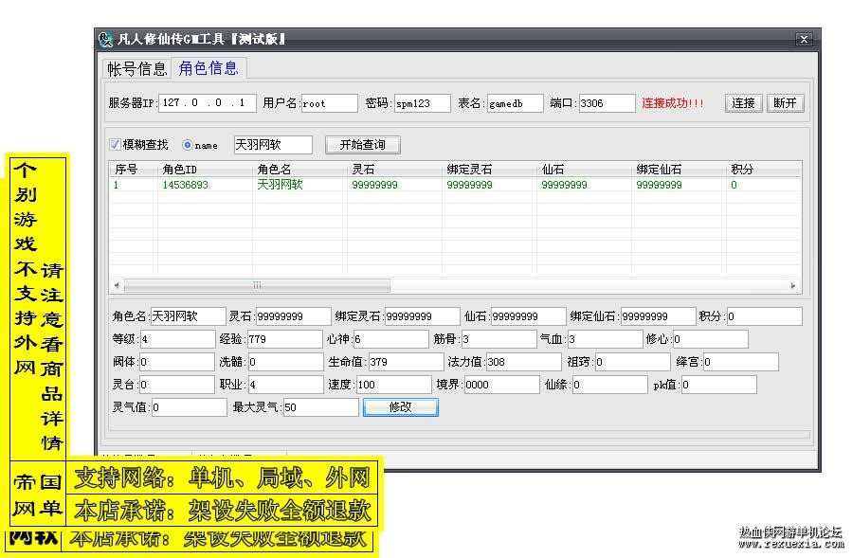Open the 角色信息 tab
852x558 pixels.
click(x=208, y=68)
